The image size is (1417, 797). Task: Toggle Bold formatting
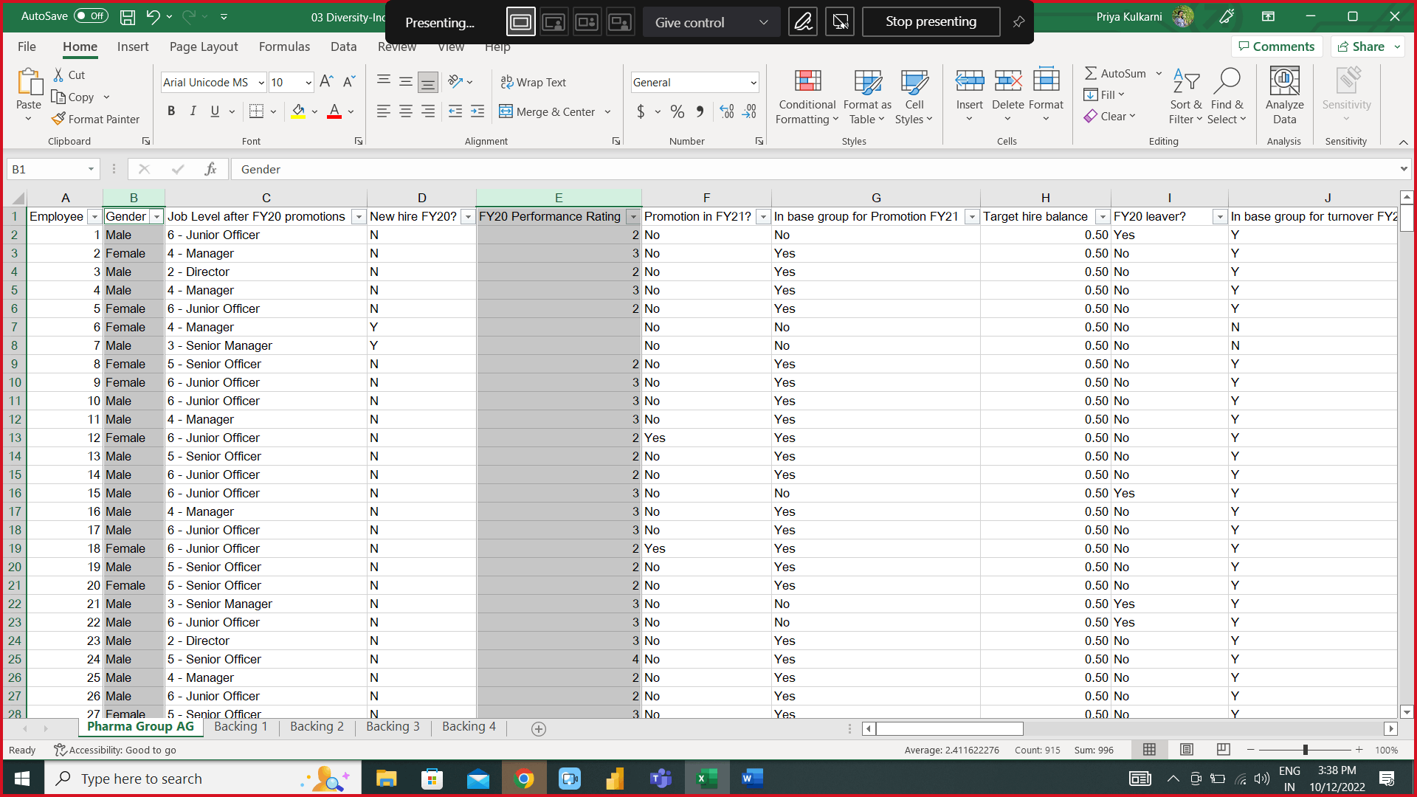click(171, 111)
